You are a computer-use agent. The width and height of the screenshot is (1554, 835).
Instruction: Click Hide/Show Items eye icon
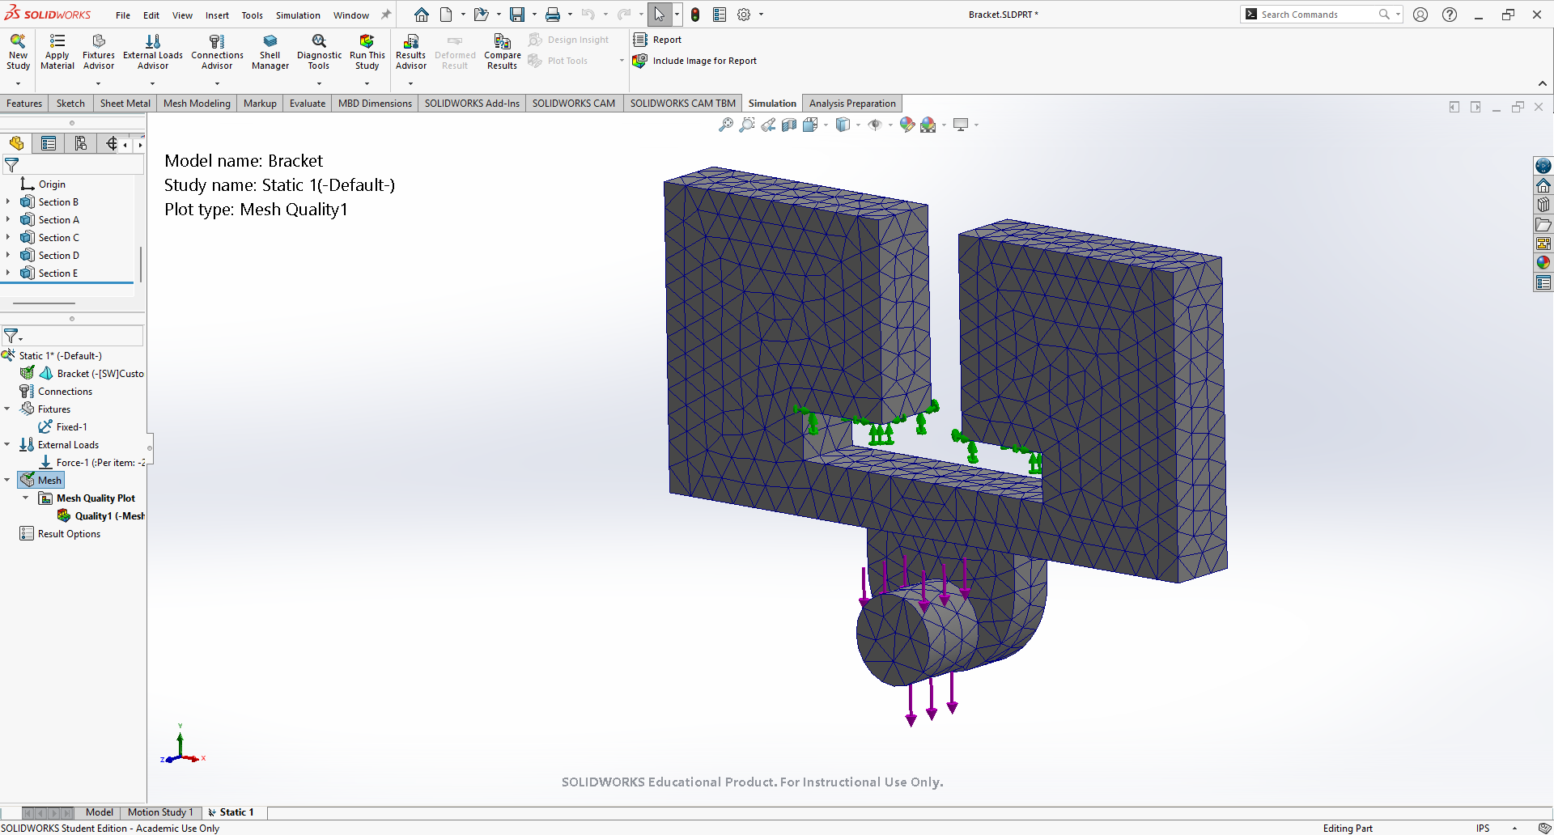[x=875, y=125]
